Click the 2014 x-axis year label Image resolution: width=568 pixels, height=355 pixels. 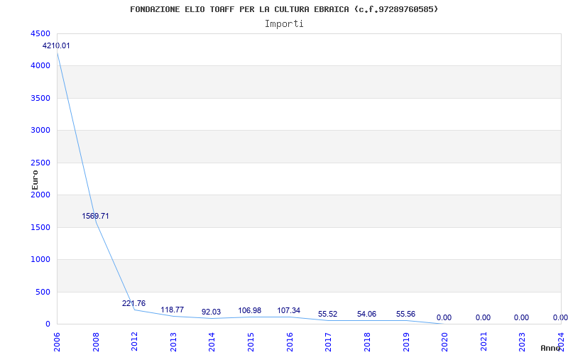[212, 342]
